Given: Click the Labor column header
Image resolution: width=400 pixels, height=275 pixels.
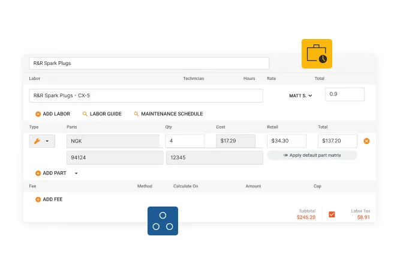Looking at the screenshot, I should click(34, 79).
